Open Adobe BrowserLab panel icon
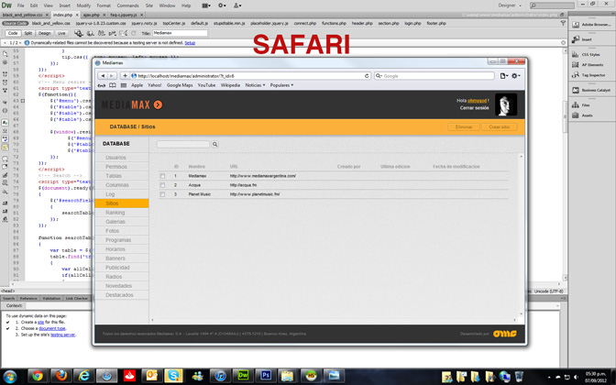The width and height of the screenshot is (616, 385). pyautogui.click(x=576, y=25)
